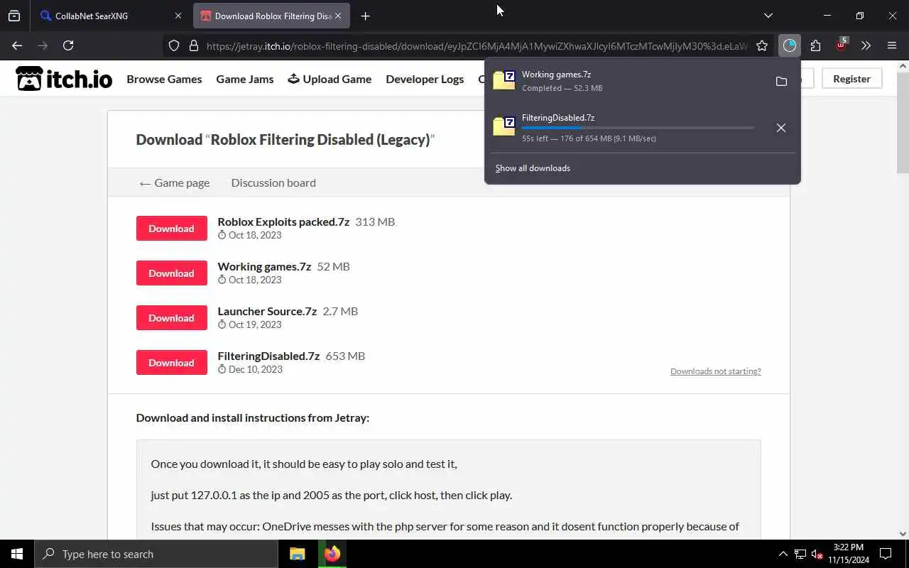Click Launcher Source.7z filename text
This screenshot has width=909, height=568.
(x=267, y=311)
